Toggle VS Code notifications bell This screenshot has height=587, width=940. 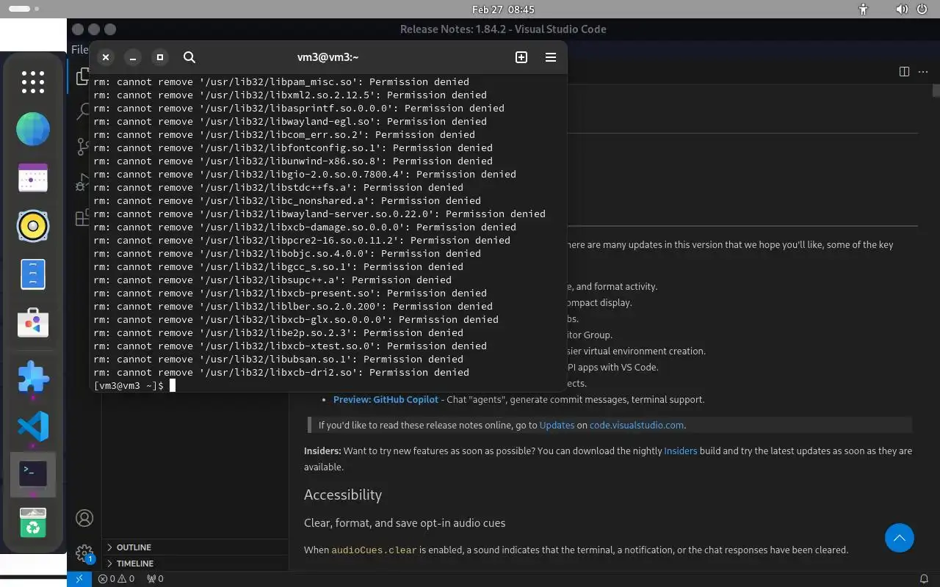point(925,579)
